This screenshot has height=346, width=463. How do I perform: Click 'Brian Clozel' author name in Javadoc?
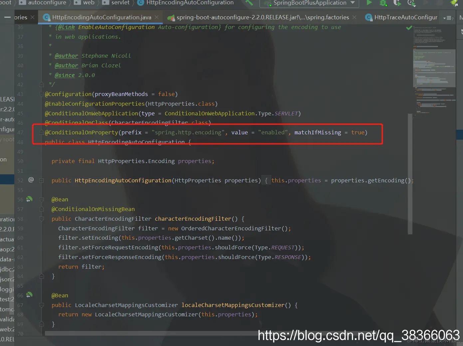tap(101, 65)
